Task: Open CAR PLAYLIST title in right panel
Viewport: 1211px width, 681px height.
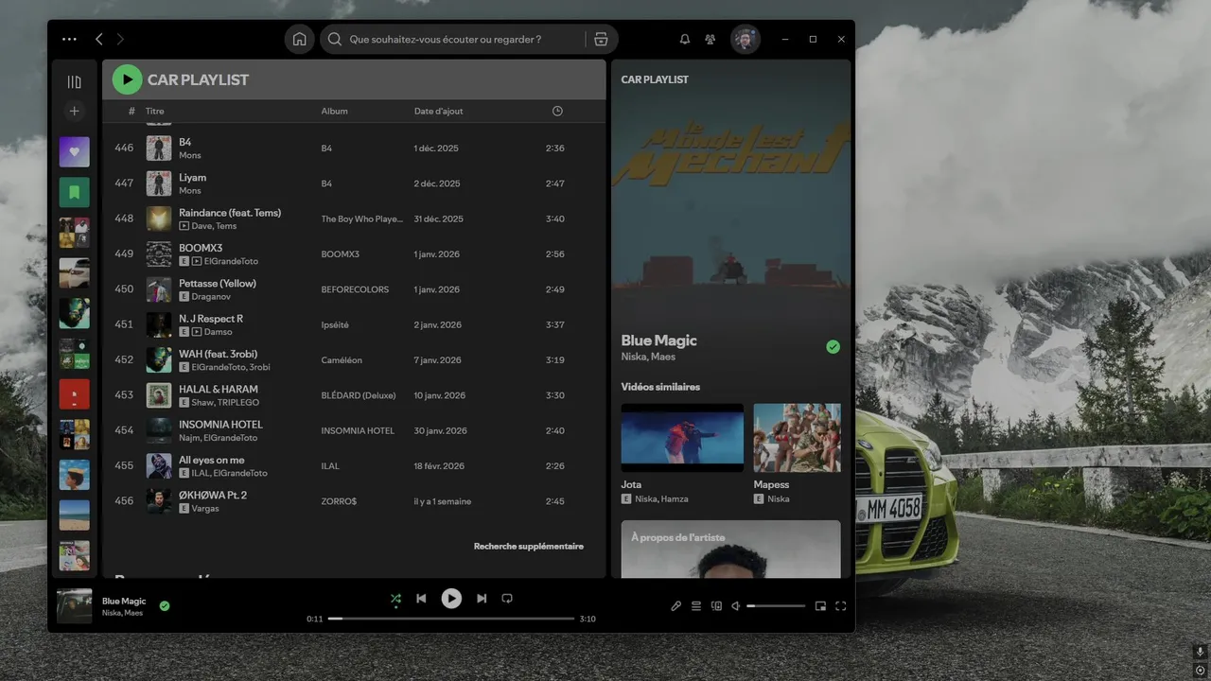Action: pos(655,79)
